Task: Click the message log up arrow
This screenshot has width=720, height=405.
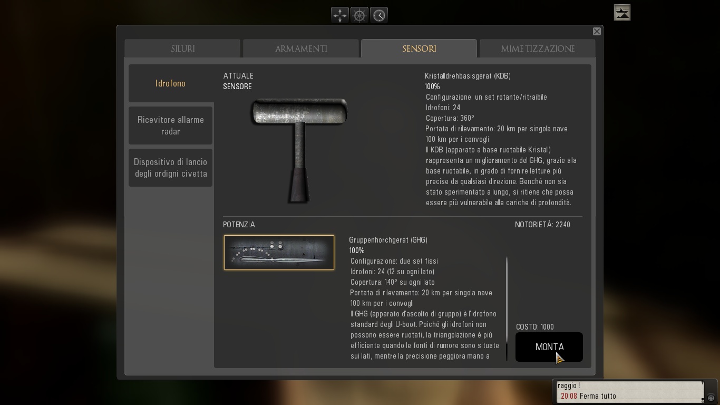Action: click(702, 383)
